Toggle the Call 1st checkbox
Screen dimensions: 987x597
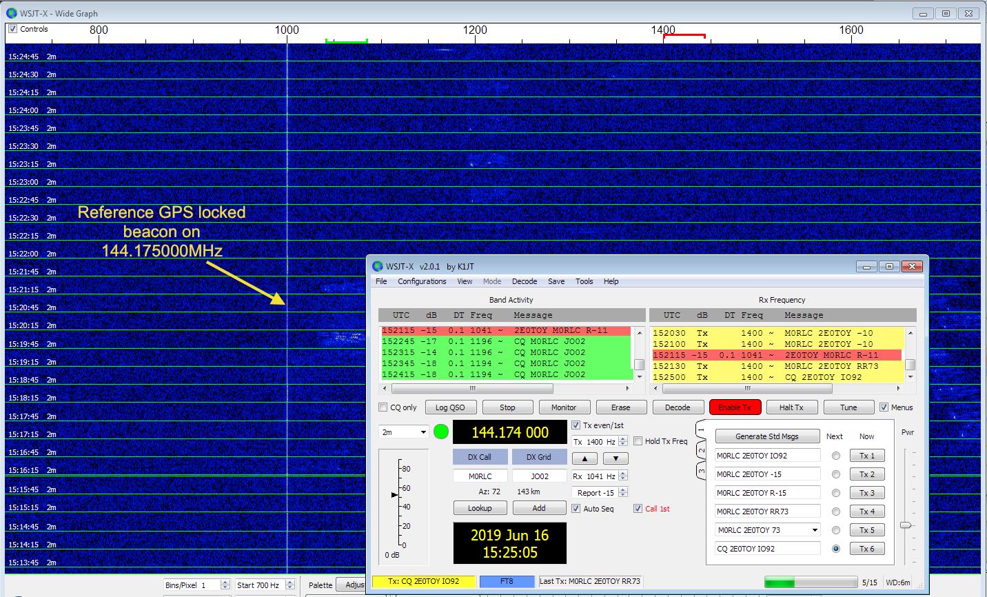pyautogui.click(x=638, y=509)
